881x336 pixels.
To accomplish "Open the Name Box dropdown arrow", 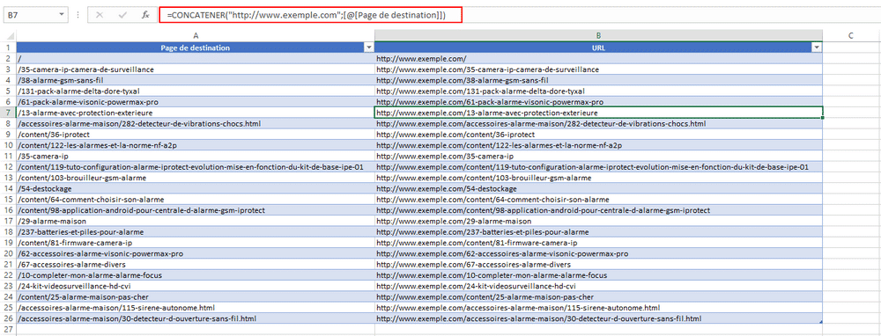I will tap(62, 15).
